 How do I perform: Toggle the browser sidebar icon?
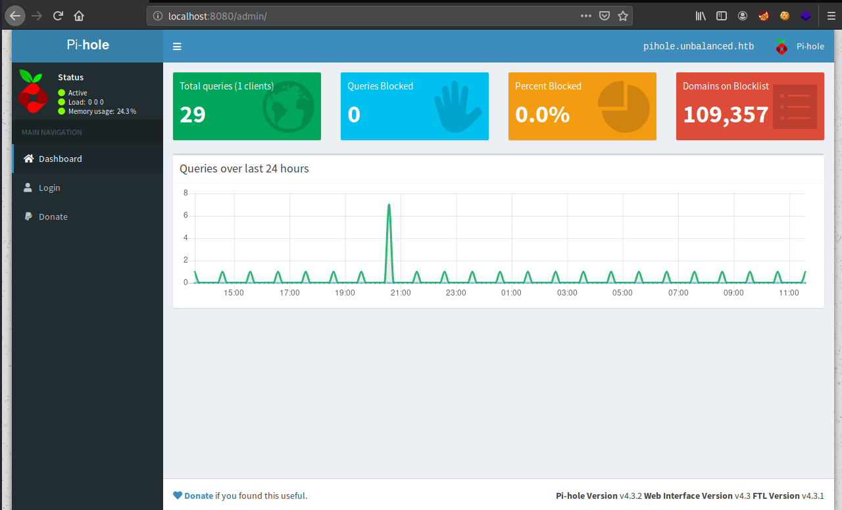(722, 16)
